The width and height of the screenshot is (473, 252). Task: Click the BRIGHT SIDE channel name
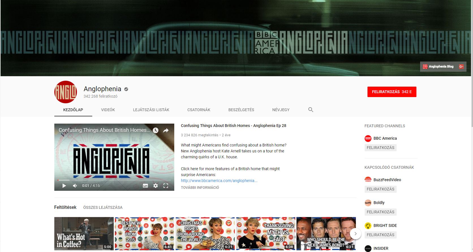point(385,225)
